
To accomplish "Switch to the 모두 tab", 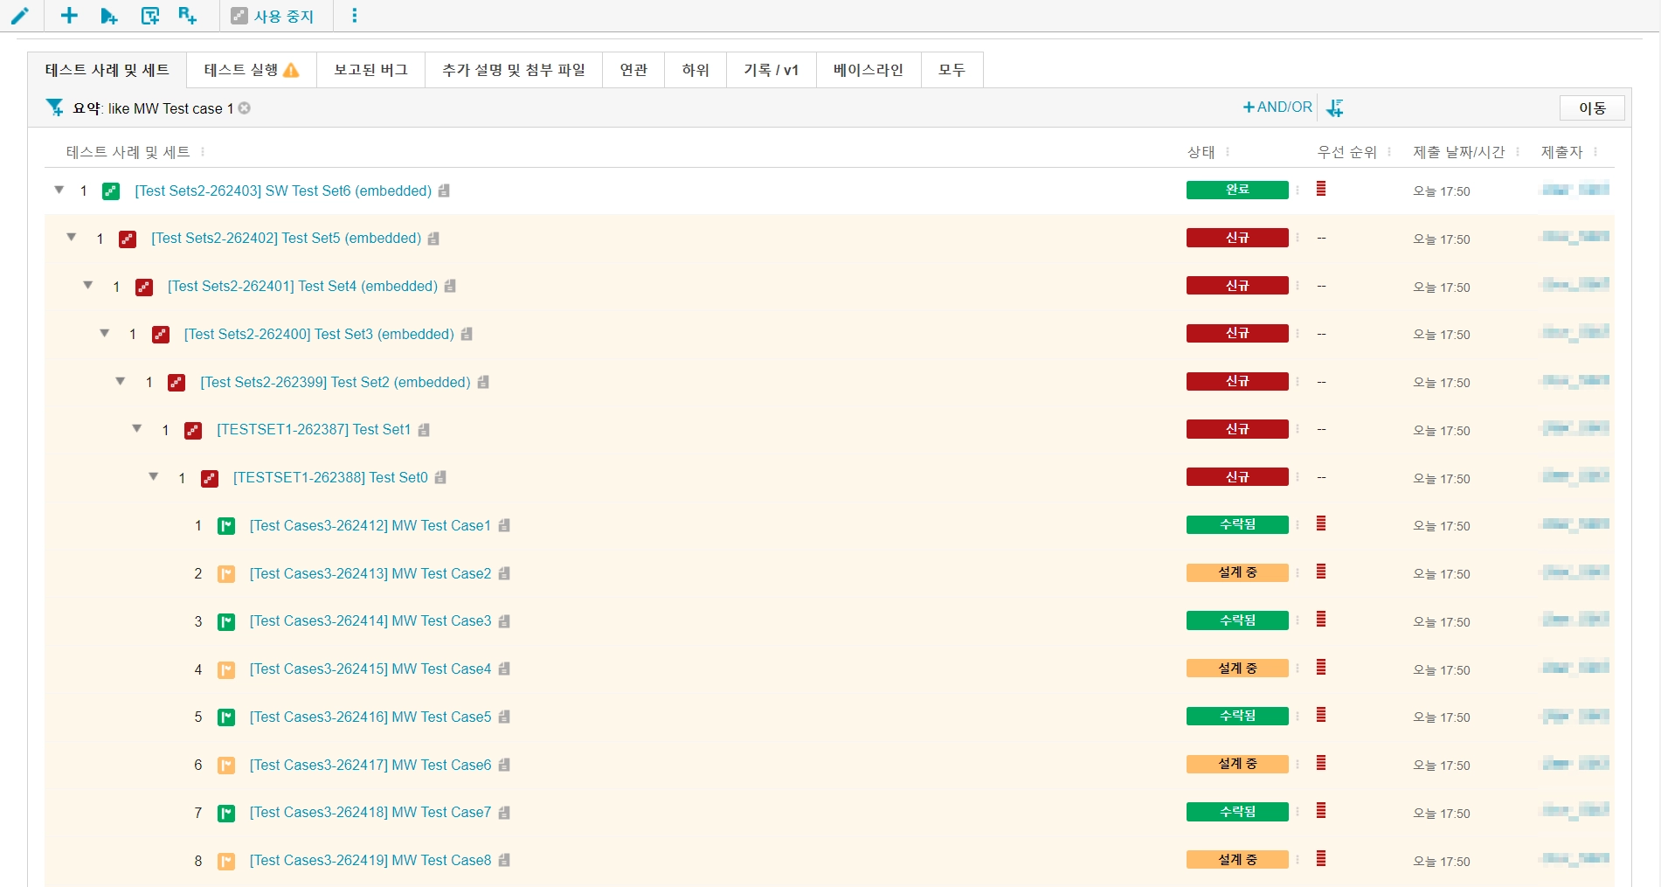I will (952, 70).
